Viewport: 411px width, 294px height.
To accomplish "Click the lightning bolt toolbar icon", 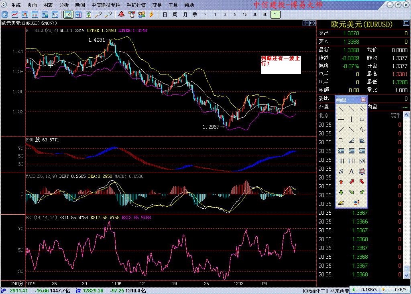I will 152,14.
